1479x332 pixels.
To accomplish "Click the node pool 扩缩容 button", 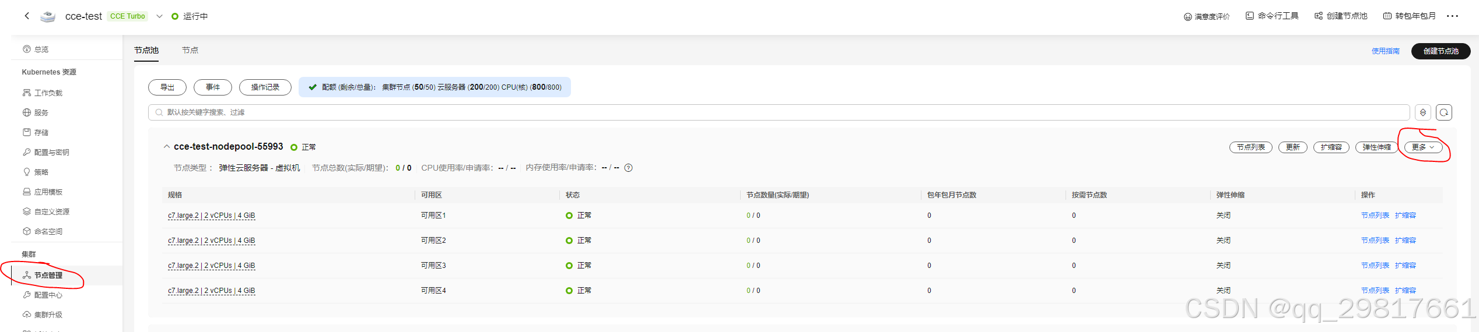I will click(1331, 147).
